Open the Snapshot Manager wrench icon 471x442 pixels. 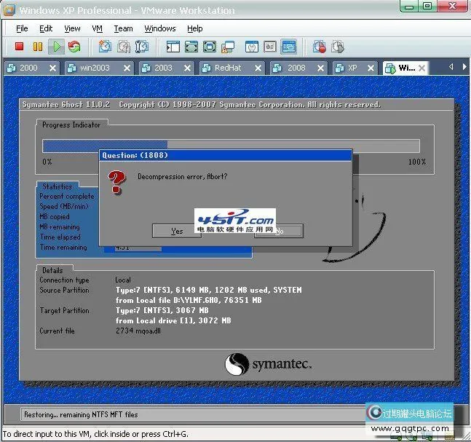141,47
